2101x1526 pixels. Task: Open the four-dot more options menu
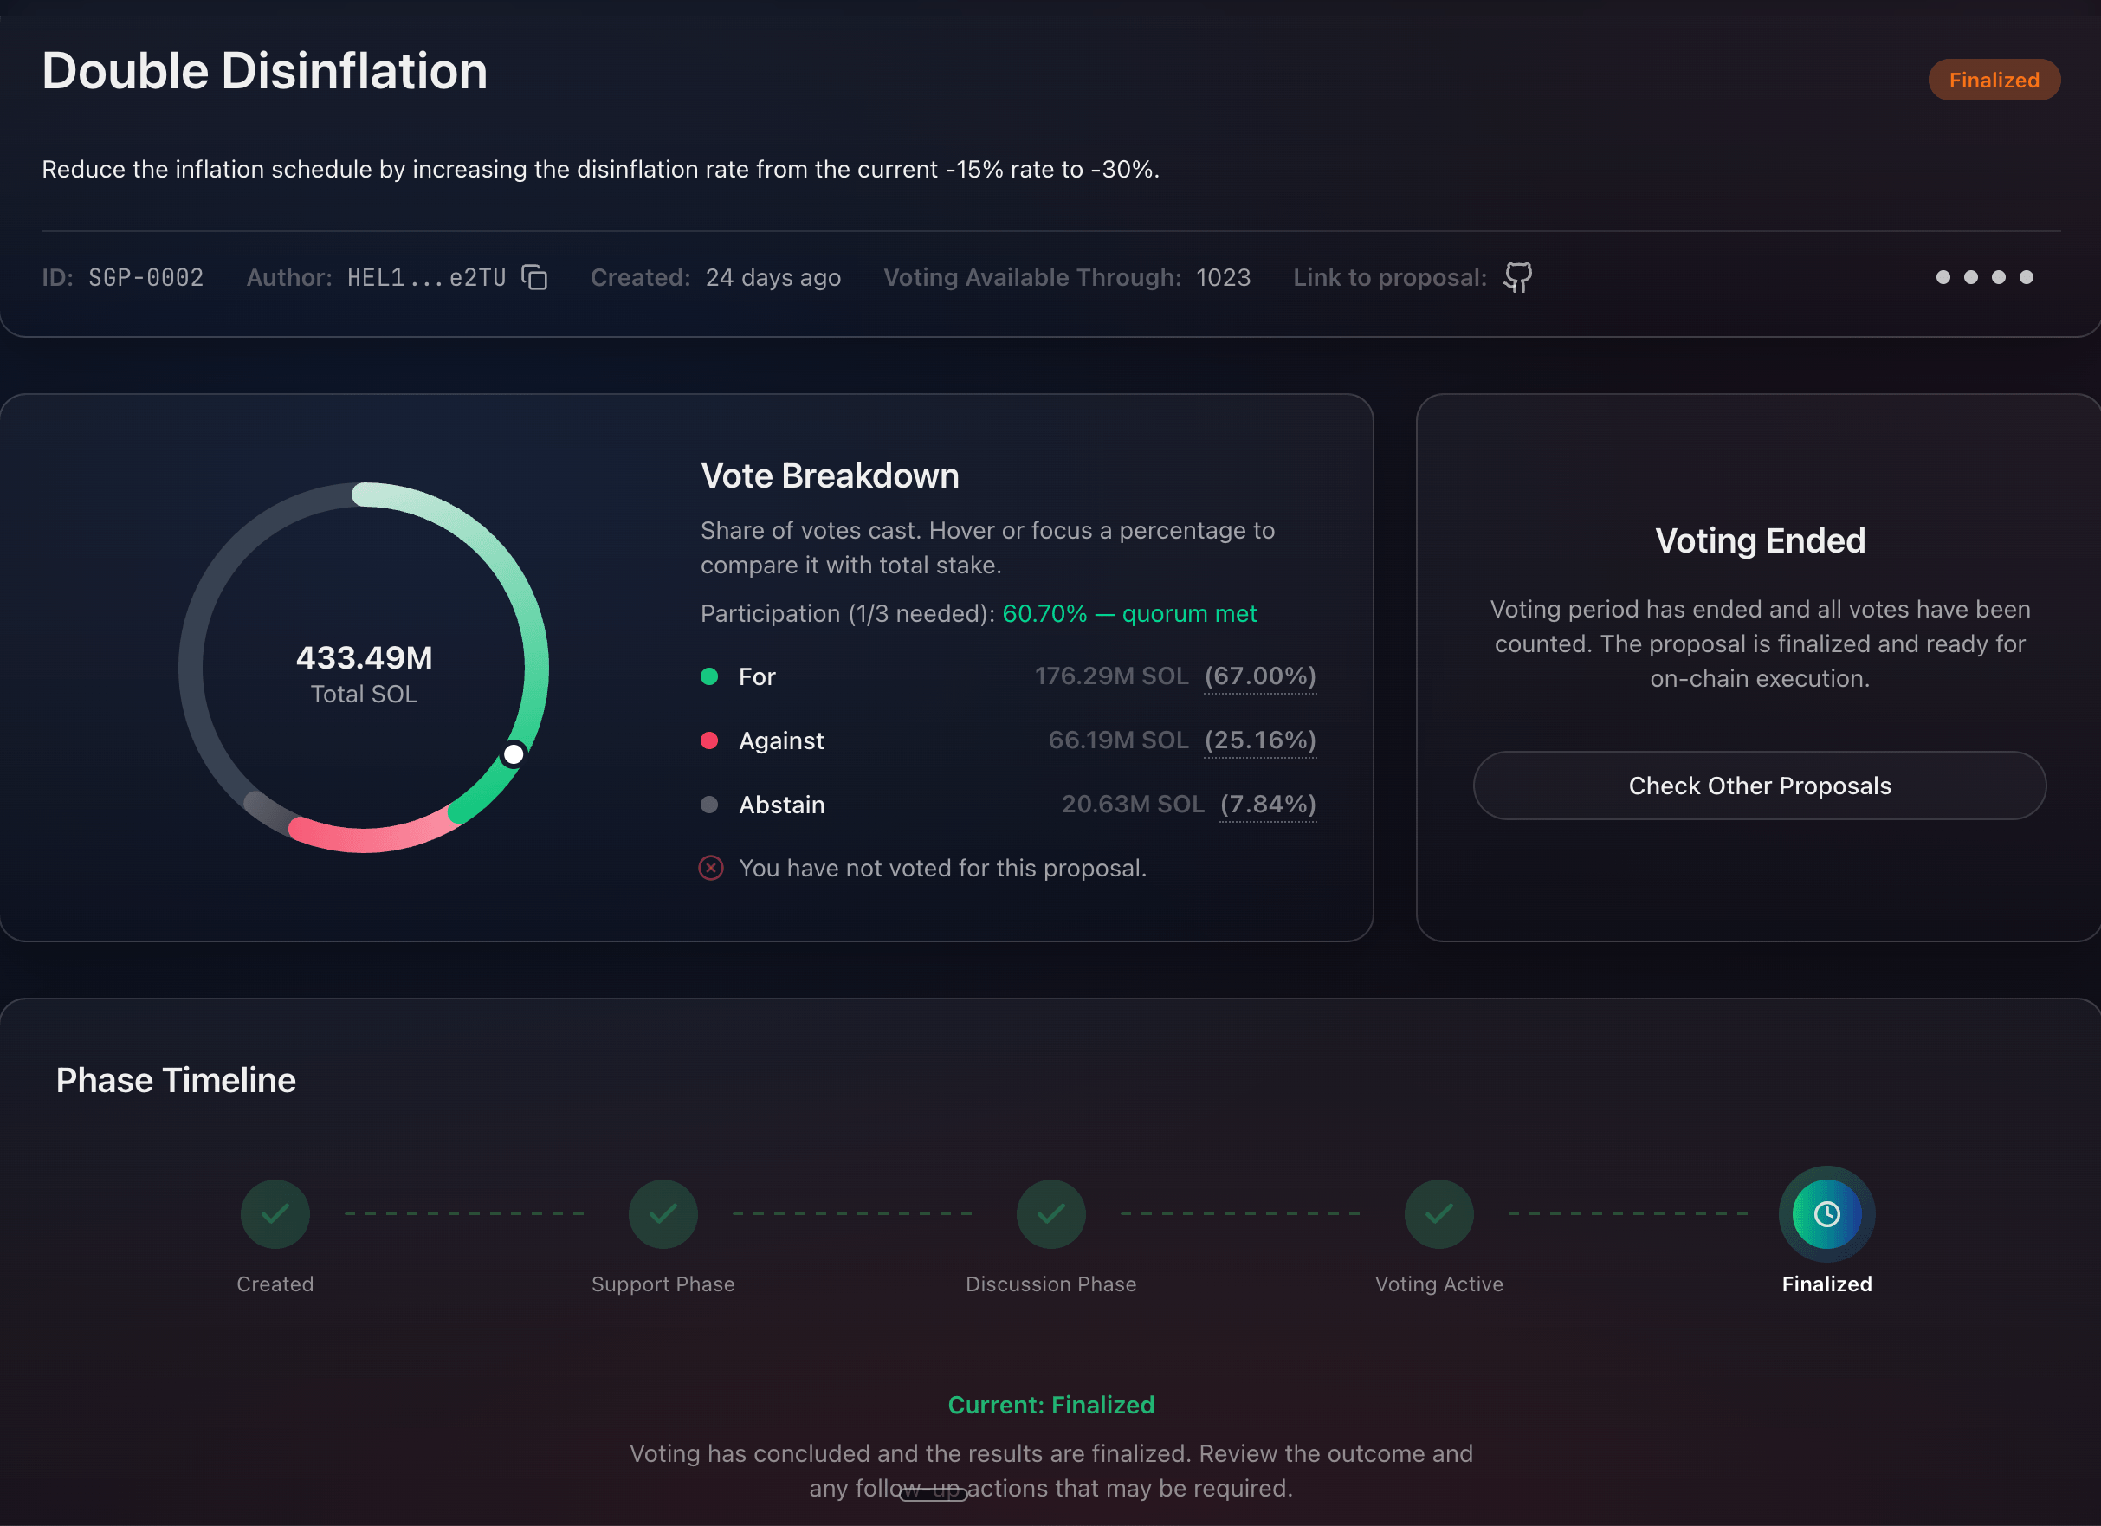tap(1984, 277)
